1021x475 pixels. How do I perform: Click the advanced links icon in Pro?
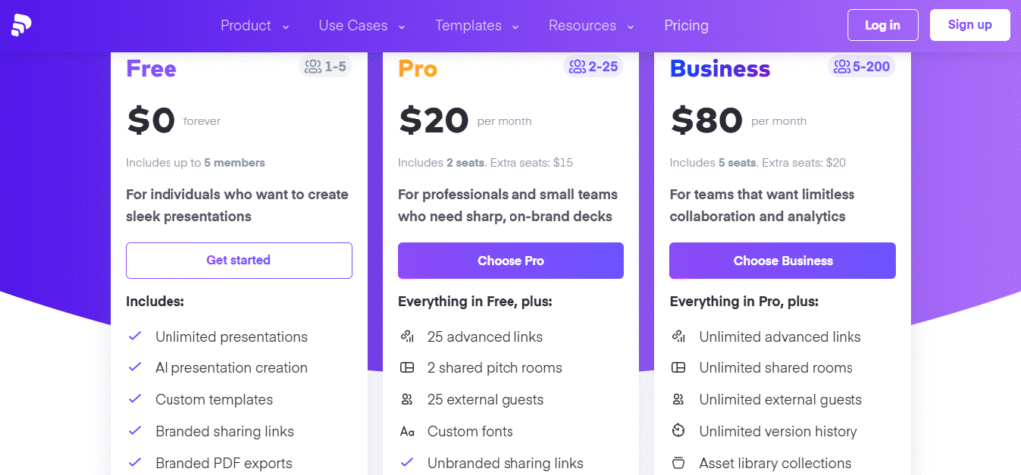point(407,337)
